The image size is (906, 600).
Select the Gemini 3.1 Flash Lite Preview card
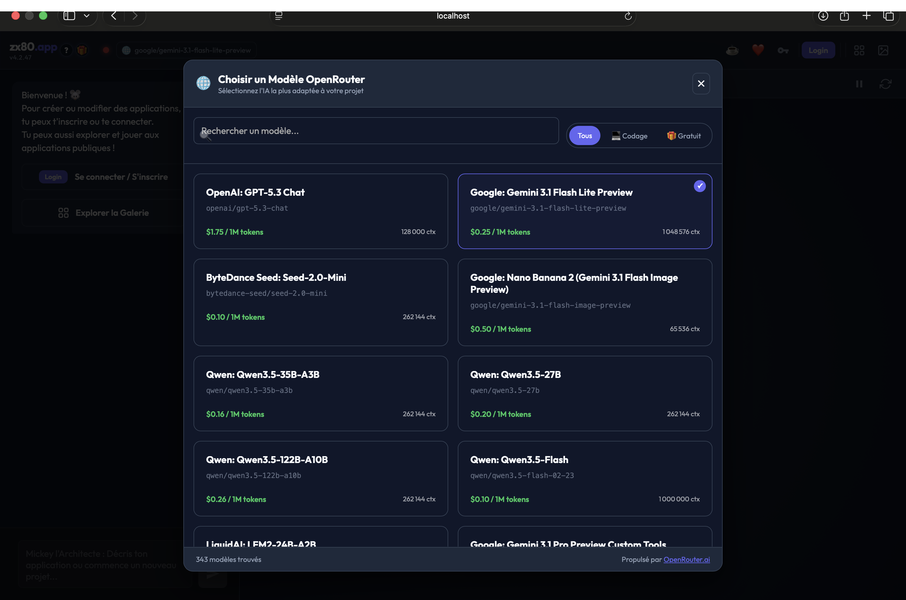[585, 211]
